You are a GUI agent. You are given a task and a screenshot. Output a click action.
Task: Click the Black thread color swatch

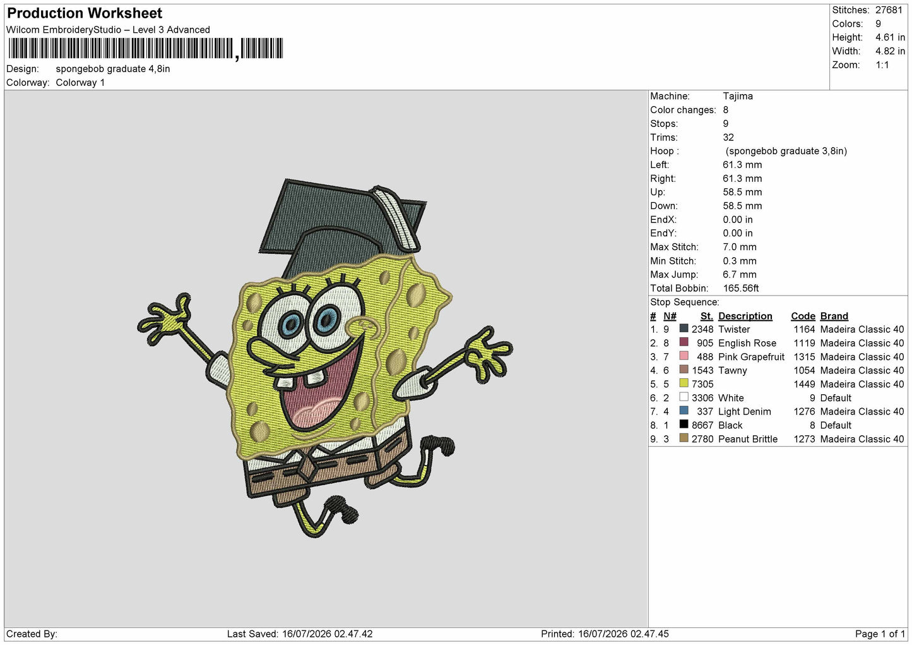pyautogui.click(x=684, y=425)
